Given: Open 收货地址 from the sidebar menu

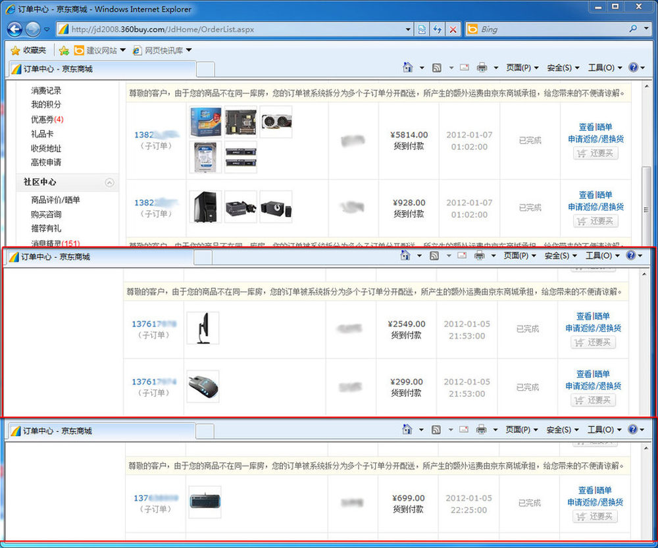Looking at the screenshot, I should [46, 148].
